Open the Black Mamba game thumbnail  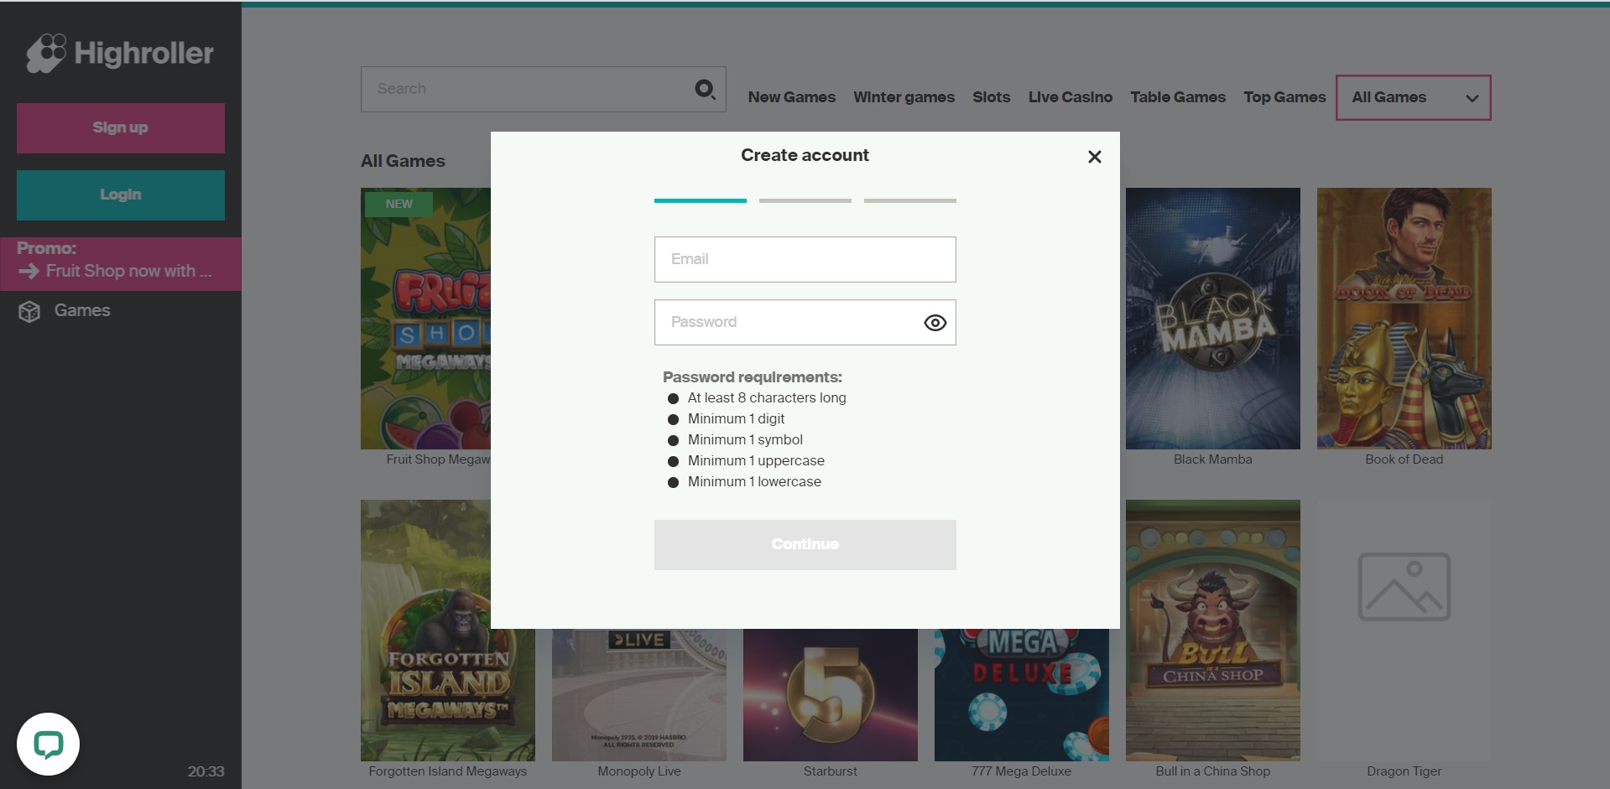click(x=1212, y=319)
